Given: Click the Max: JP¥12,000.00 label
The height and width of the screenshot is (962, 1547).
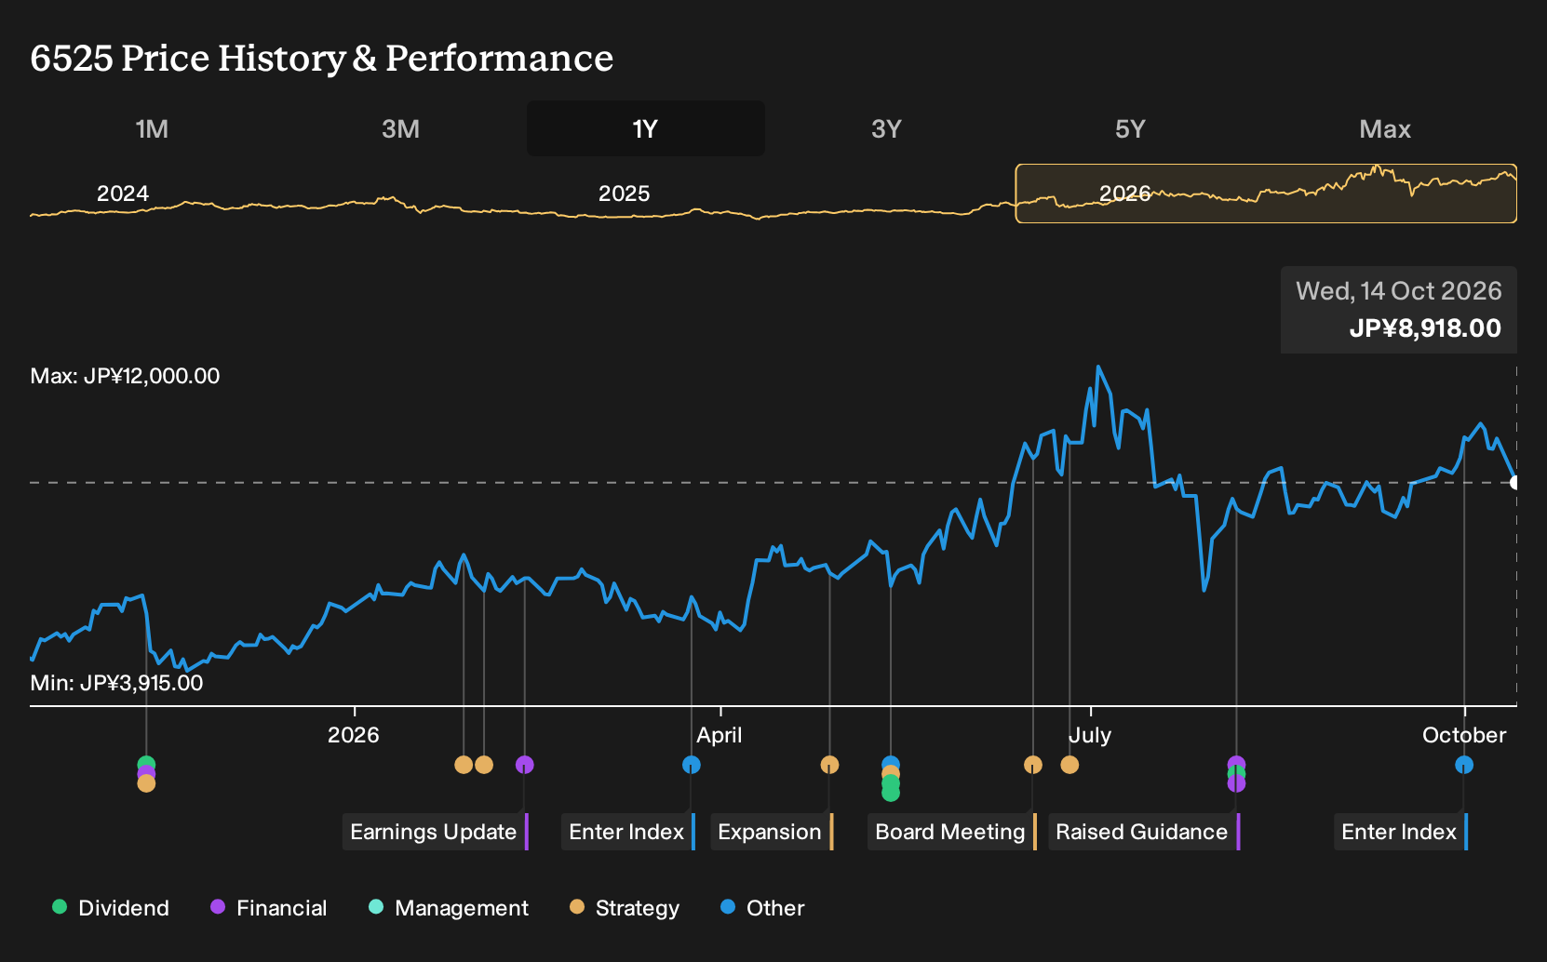Looking at the screenshot, I should 126,376.
